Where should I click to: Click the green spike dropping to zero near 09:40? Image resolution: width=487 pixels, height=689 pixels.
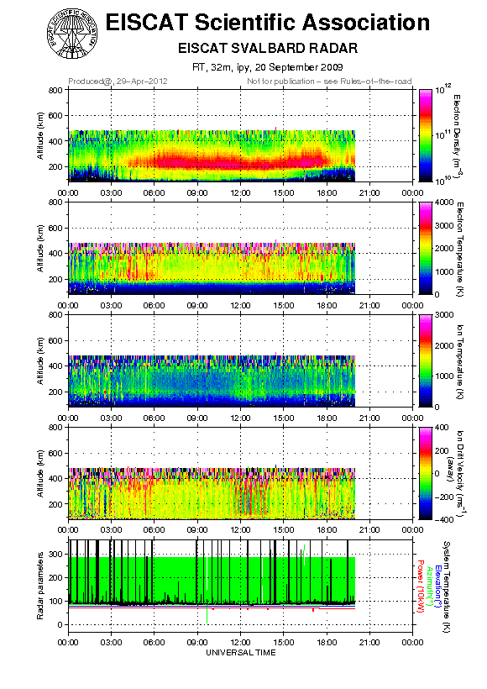(x=207, y=614)
